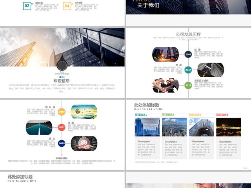Click the 公司发展历程 heading
The width and height of the screenshot is (251, 188).
pyautogui.click(x=188, y=34)
